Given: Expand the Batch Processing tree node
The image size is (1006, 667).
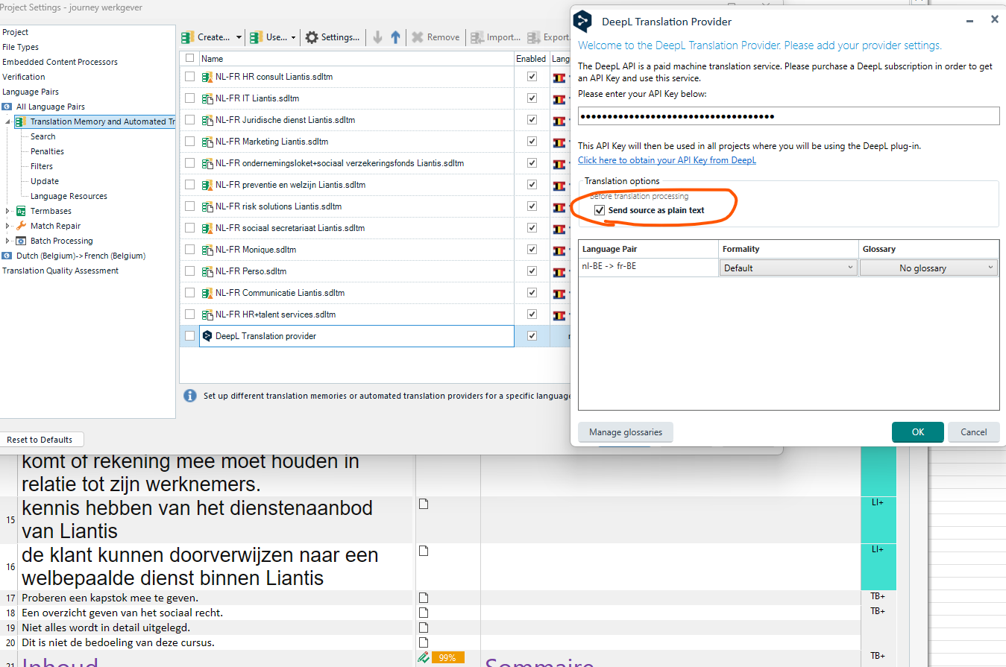Looking at the screenshot, I should [7, 241].
